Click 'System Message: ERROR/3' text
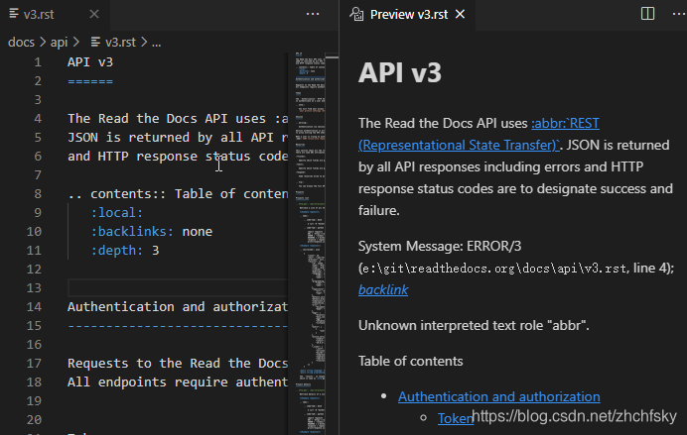 [440, 246]
